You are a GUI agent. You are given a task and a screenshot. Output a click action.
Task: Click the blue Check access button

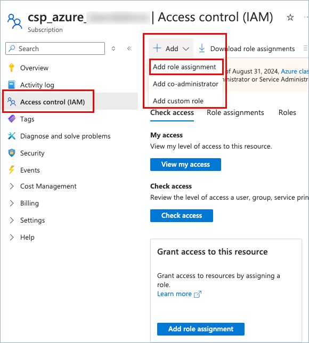click(182, 216)
